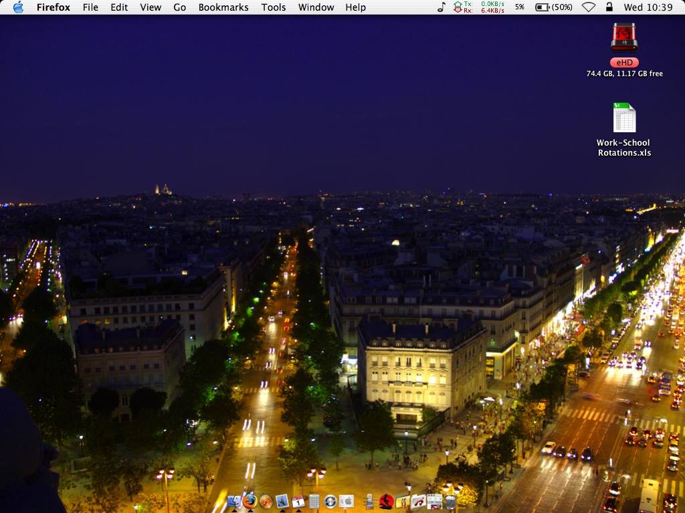Click the music note menu bar icon
The height and width of the screenshot is (513, 685).
(441, 7)
